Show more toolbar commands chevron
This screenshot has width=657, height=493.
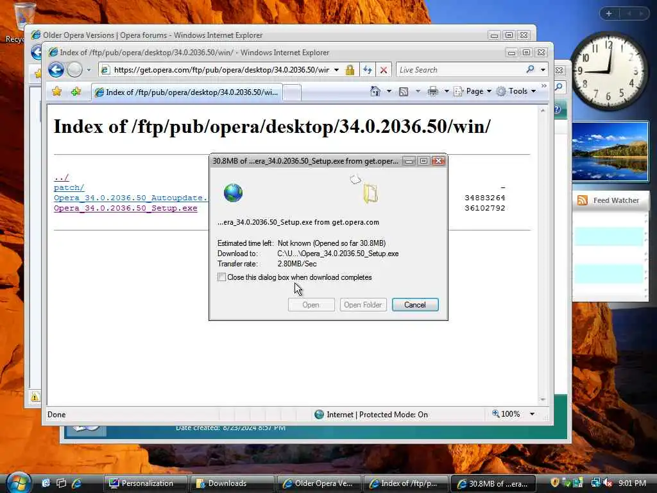coord(544,86)
